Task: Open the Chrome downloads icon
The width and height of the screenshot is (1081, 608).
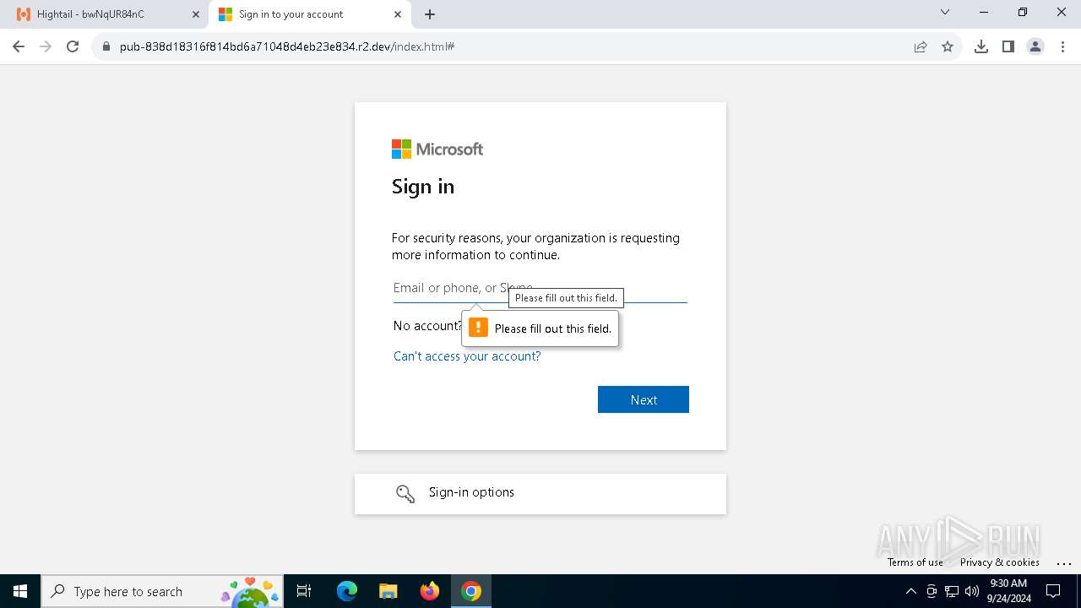Action: coord(981,46)
